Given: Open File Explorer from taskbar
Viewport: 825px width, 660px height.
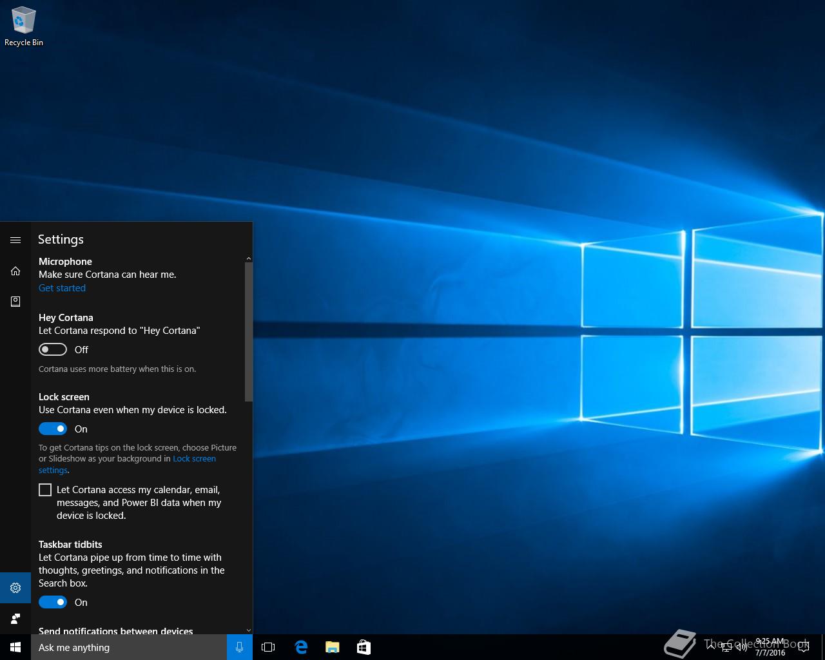Looking at the screenshot, I should (333, 647).
